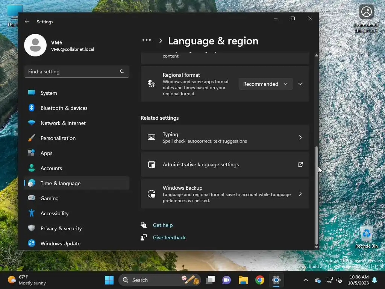
Task: Click the Accounts person icon
Action: click(x=32, y=168)
